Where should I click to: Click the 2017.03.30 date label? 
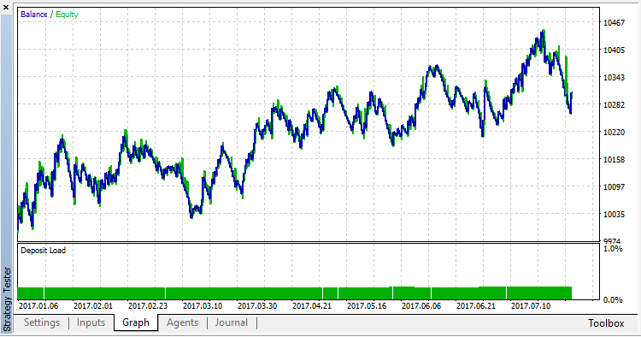(257, 306)
